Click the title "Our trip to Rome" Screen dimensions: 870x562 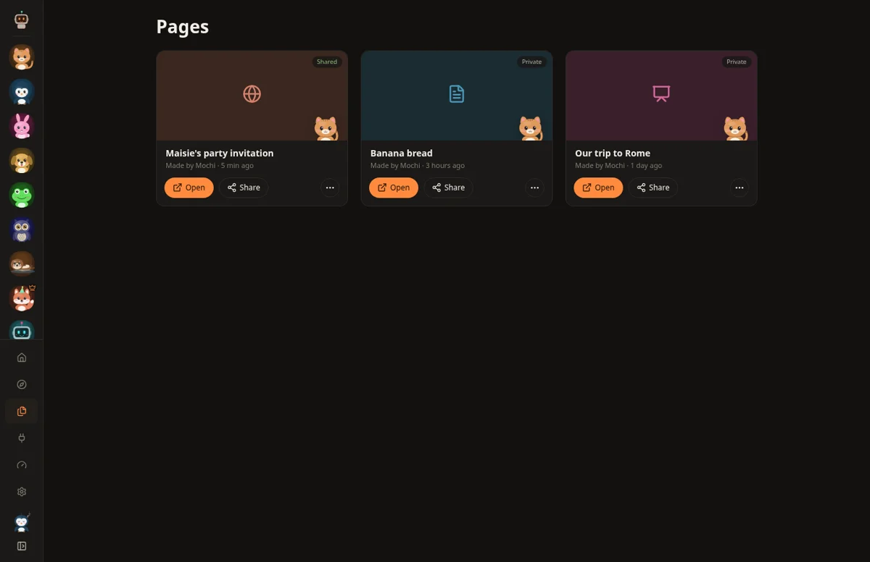coord(613,153)
